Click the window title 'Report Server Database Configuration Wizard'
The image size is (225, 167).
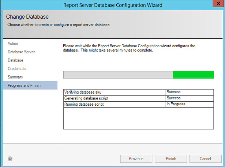coord(113,5)
